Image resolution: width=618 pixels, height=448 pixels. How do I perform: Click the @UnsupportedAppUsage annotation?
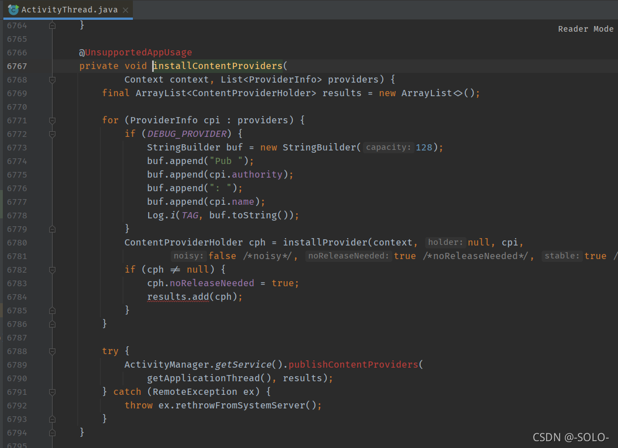[136, 53]
